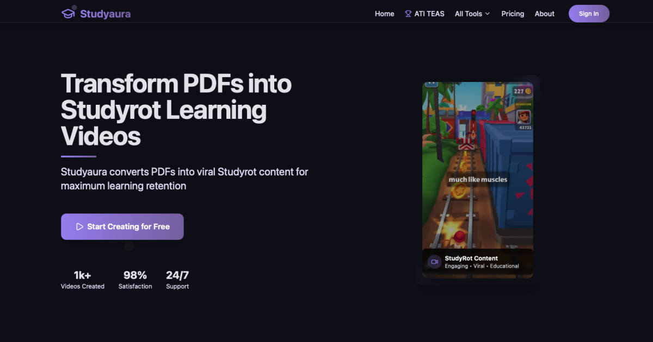
Task: Click the 'much like muscles' video caption
Action: coord(478,180)
